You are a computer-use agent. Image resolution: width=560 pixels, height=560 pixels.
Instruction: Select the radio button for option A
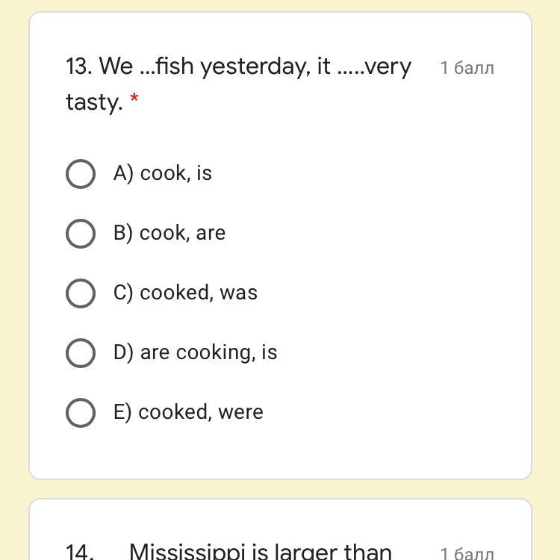(x=81, y=174)
